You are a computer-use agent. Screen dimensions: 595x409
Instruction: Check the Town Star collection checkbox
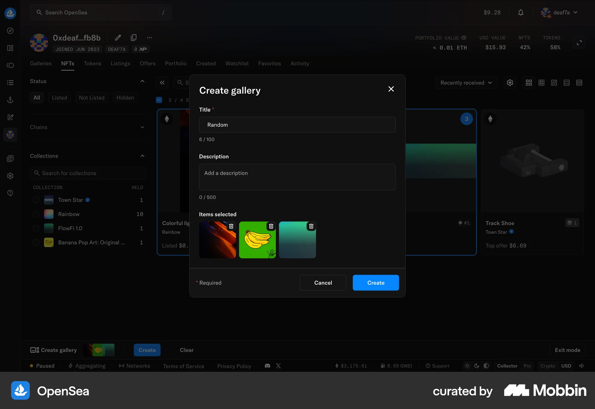point(36,200)
